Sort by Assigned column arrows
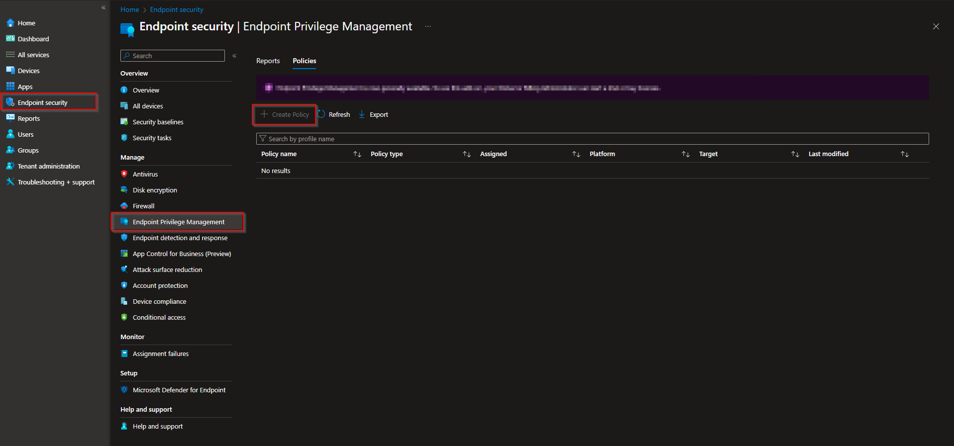This screenshot has height=446, width=954. tap(576, 154)
